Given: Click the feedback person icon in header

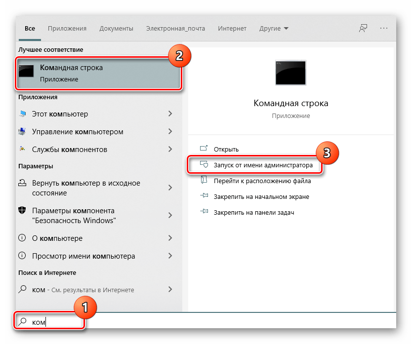Looking at the screenshot, I should point(363,29).
